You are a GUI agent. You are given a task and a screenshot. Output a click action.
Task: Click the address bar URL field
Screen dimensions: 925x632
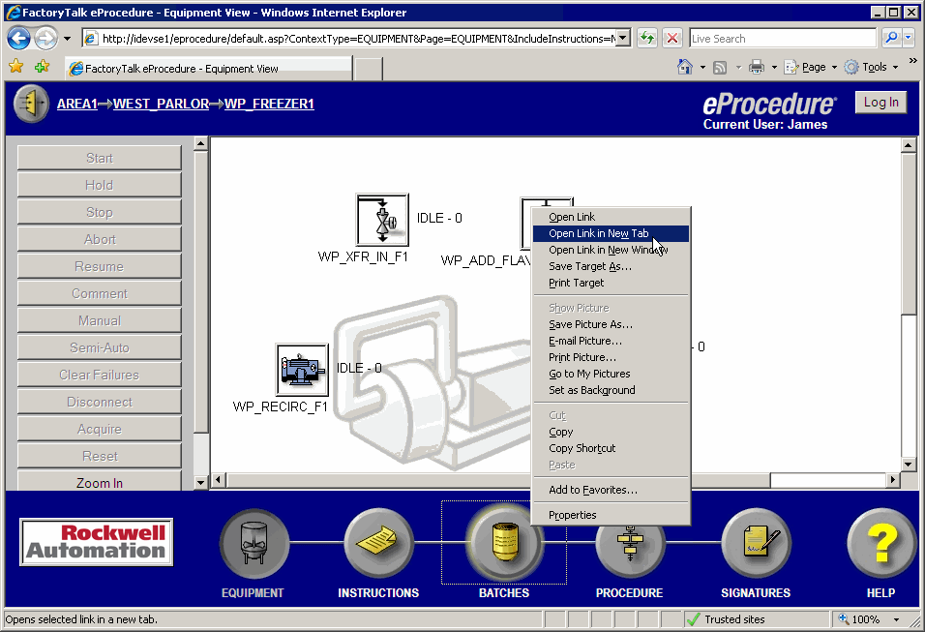coord(357,39)
